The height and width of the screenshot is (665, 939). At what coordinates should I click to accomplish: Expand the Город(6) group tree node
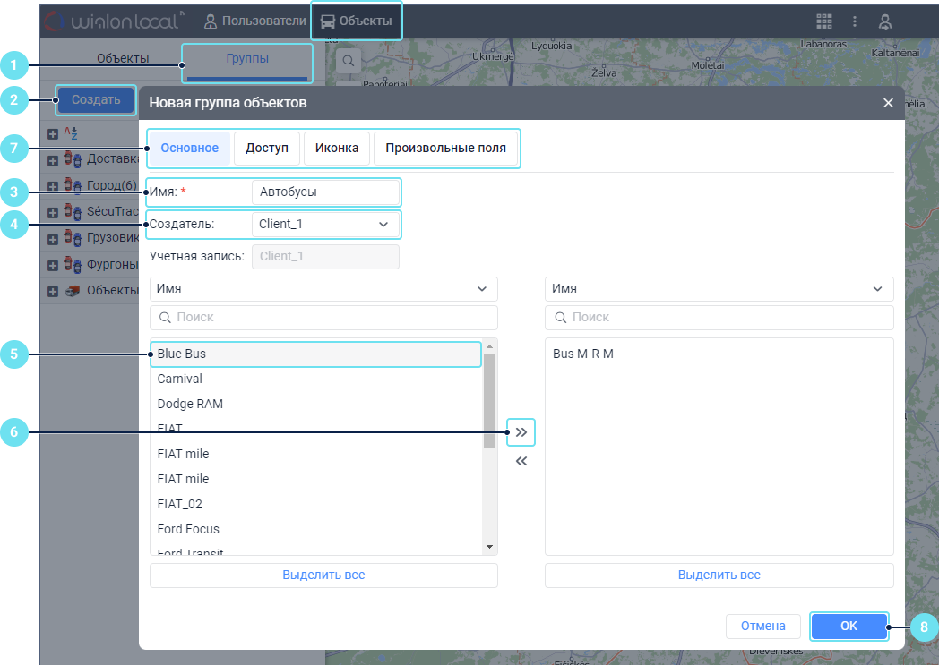(x=53, y=186)
